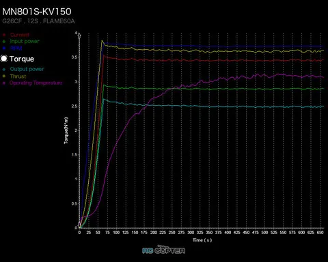Select the Output power legend entry
The image size is (328, 262).
coord(27,69)
